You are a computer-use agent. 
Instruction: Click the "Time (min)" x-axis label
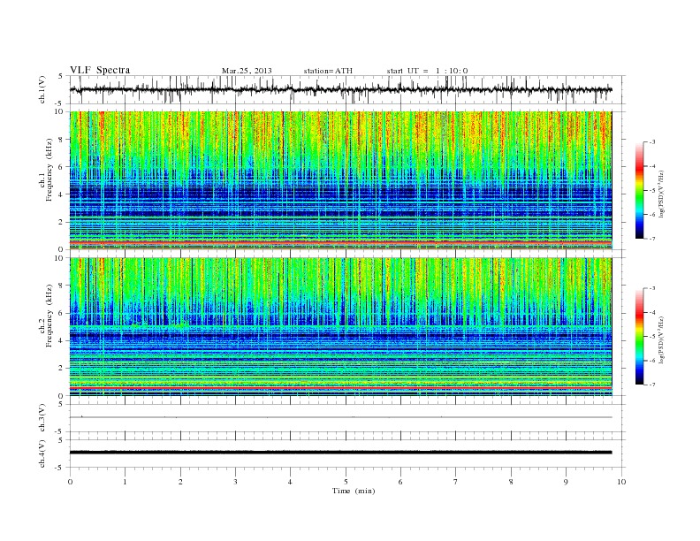(354, 491)
